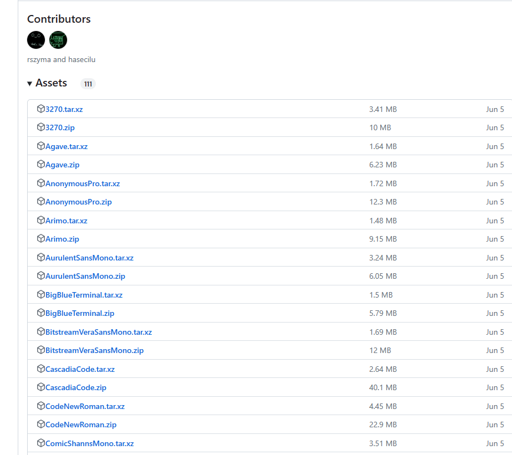The height and width of the screenshot is (455, 512).
Task: Download Agave.zip
Action: (63, 165)
